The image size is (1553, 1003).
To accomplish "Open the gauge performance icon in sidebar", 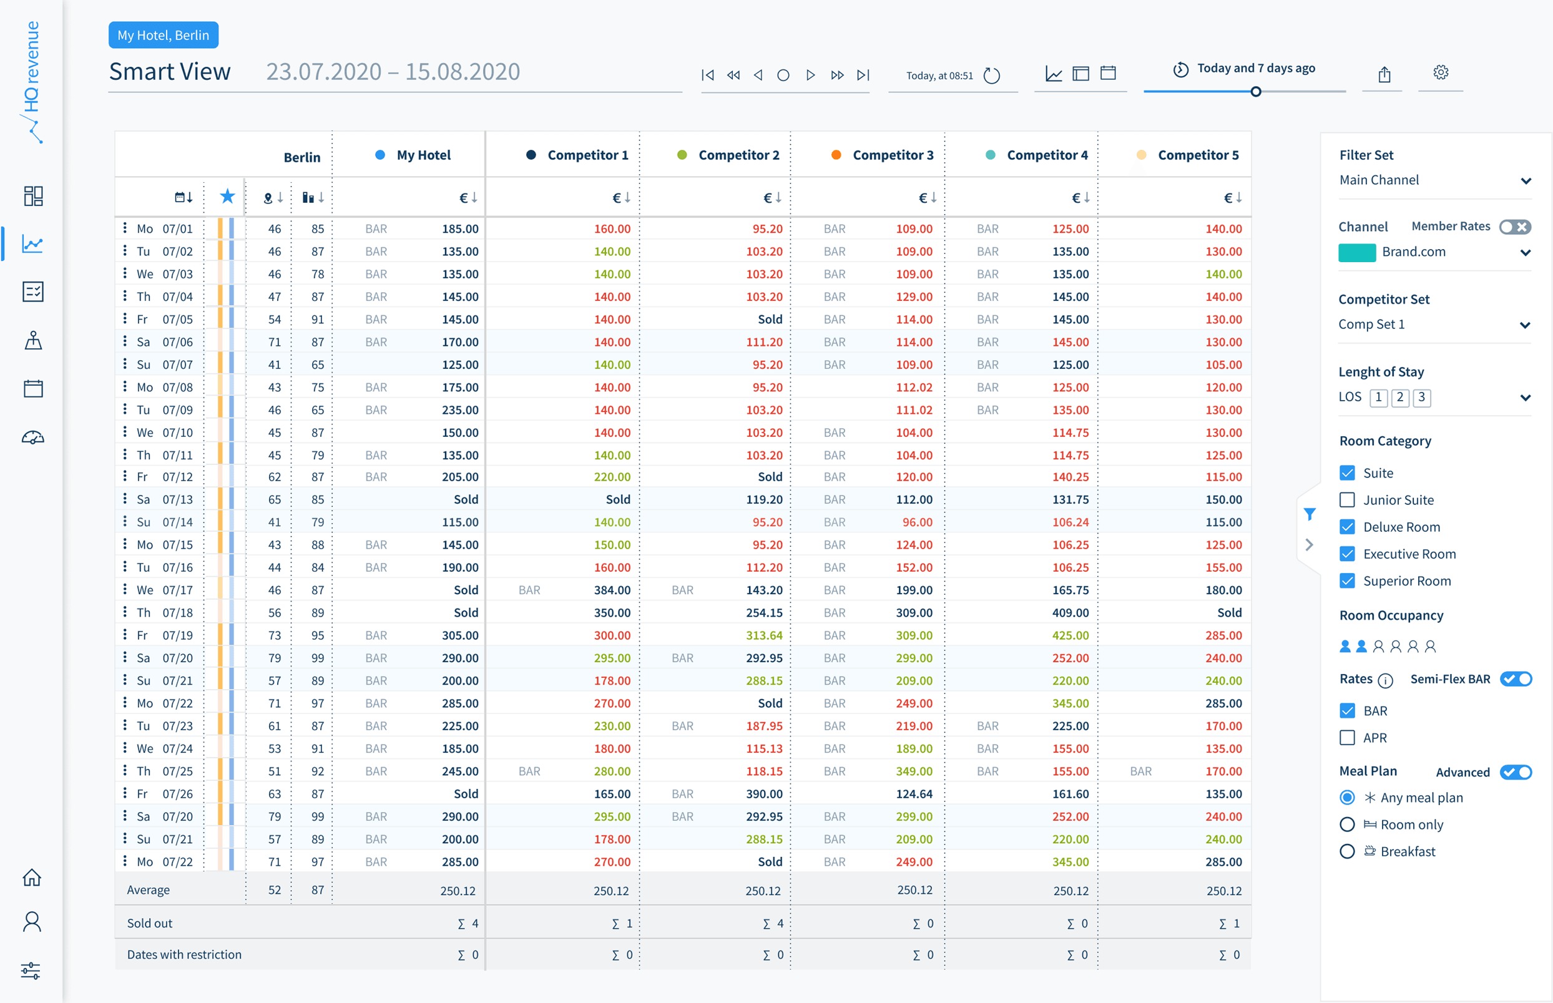I will 32,438.
